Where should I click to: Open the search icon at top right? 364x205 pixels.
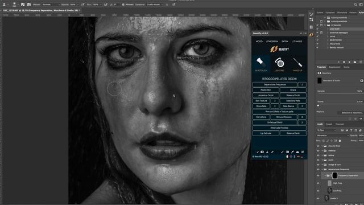355,5
